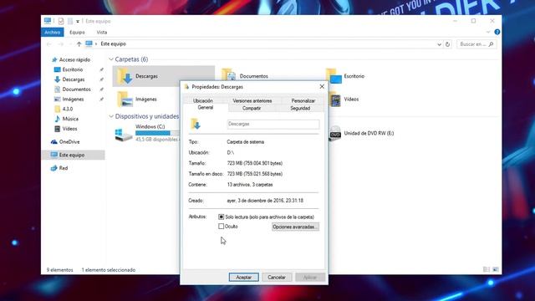Switch to the Personalizar tab
This screenshot has height=301, width=535.
303,100
